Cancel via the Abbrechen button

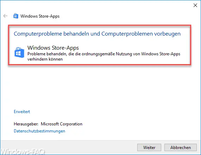tap(181, 148)
